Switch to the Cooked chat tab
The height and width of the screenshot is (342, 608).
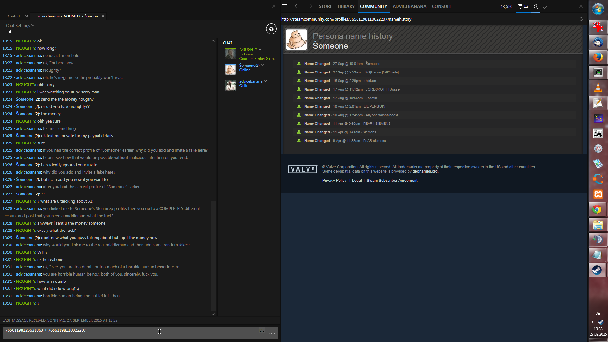pos(13,16)
